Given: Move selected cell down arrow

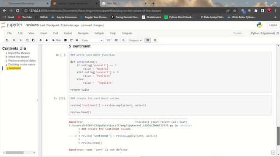Looking at the screenshot, I should pyautogui.click(x=47, y=40).
